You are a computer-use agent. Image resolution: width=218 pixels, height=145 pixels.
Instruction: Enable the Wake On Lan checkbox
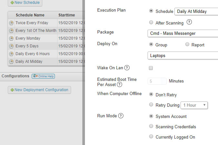(x=151, y=68)
